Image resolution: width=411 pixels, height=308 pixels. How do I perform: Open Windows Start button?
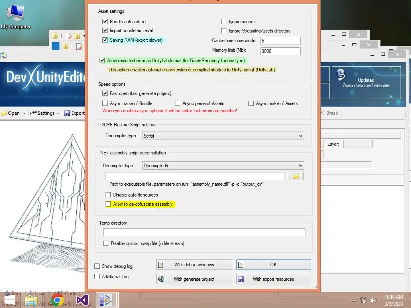10,300
